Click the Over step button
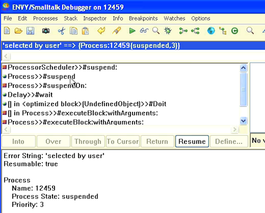The height and width of the screenshot is (213, 265). (53, 141)
